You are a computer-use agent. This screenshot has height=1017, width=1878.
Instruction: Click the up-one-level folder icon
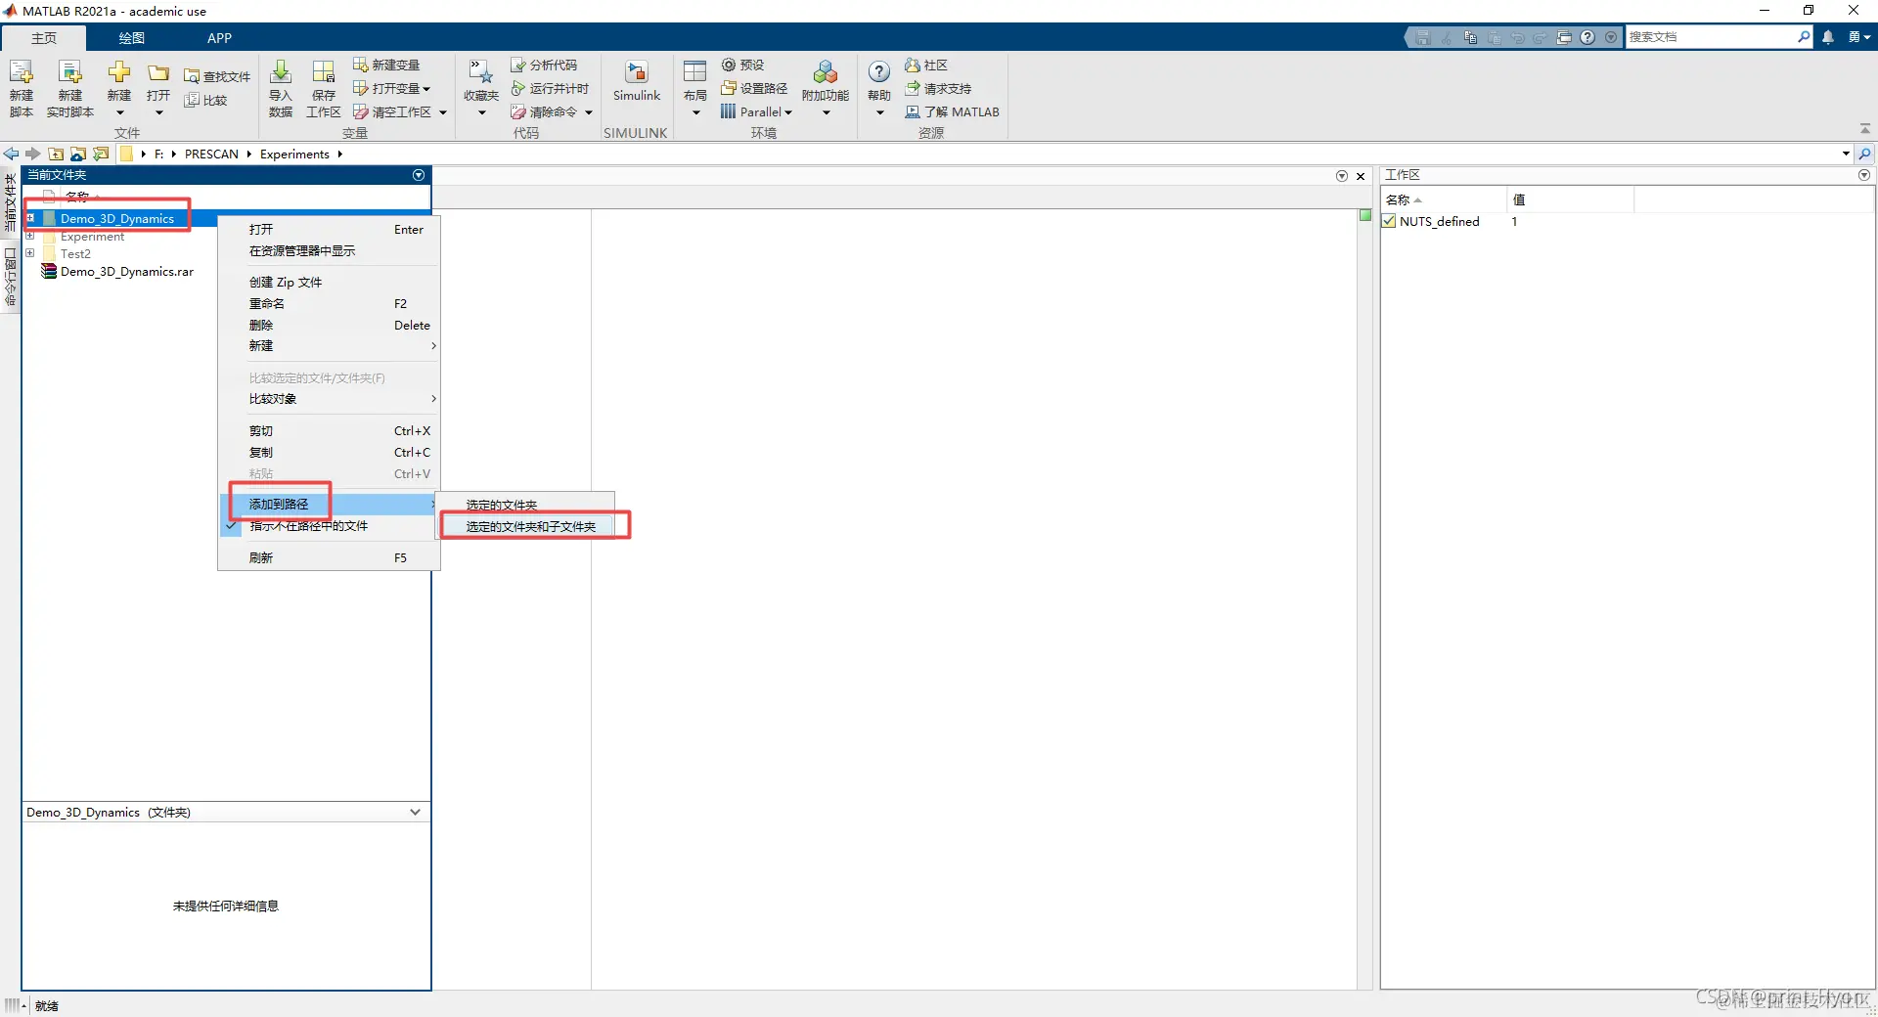(x=56, y=154)
